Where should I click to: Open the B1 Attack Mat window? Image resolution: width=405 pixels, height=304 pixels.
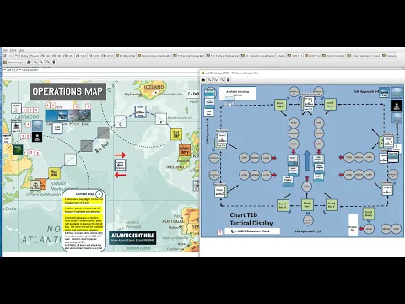tap(126, 56)
